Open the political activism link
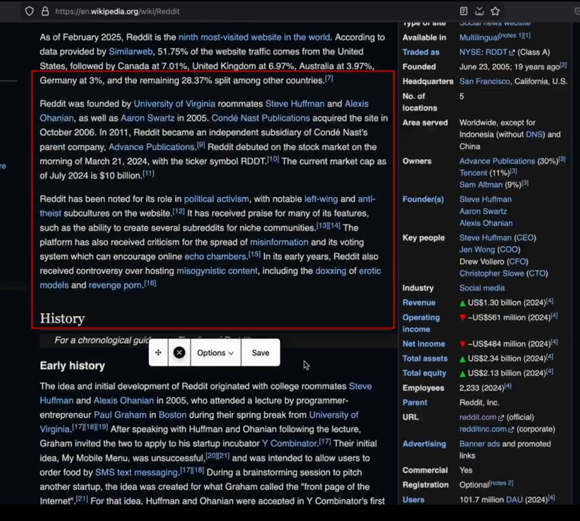Viewport: 580px width, 521px height. click(x=217, y=199)
